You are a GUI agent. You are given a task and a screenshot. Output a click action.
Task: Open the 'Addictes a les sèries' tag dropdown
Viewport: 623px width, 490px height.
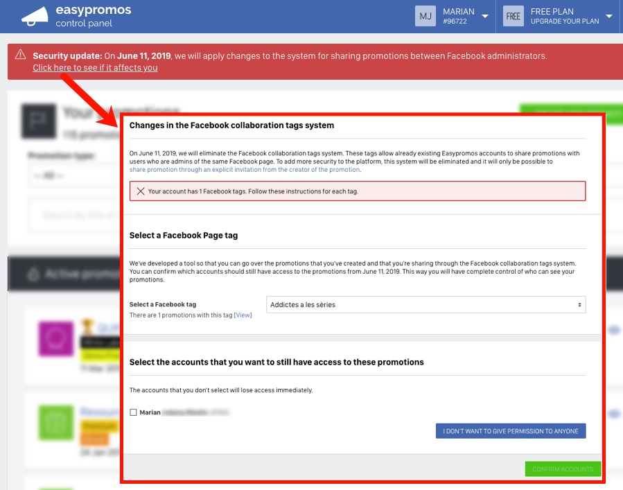425,305
